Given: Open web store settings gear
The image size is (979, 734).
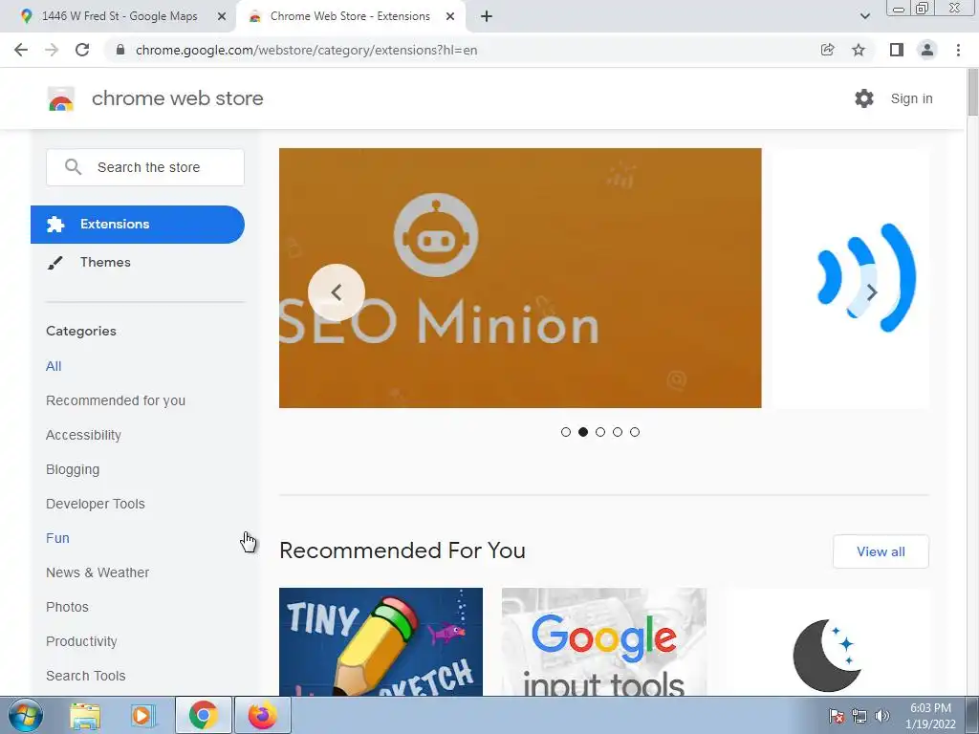Looking at the screenshot, I should (x=864, y=98).
